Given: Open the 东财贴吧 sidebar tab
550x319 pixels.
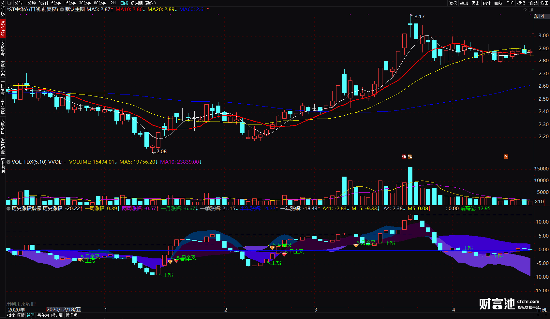Looking at the screenshot, I should click(x=3, y=165).
